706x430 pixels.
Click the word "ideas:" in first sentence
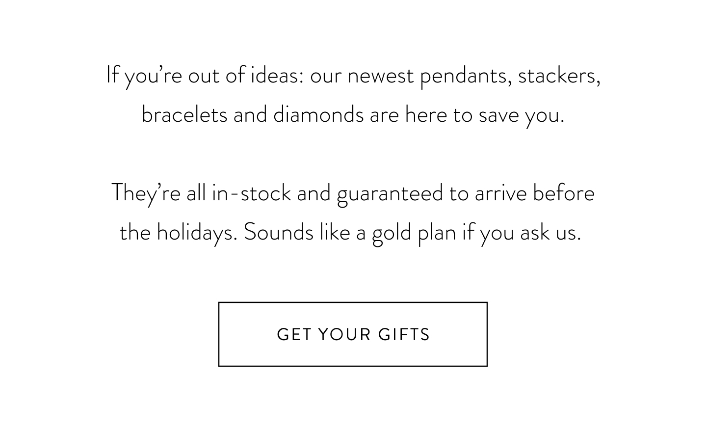pyautogui.click(x=277, y=76)
